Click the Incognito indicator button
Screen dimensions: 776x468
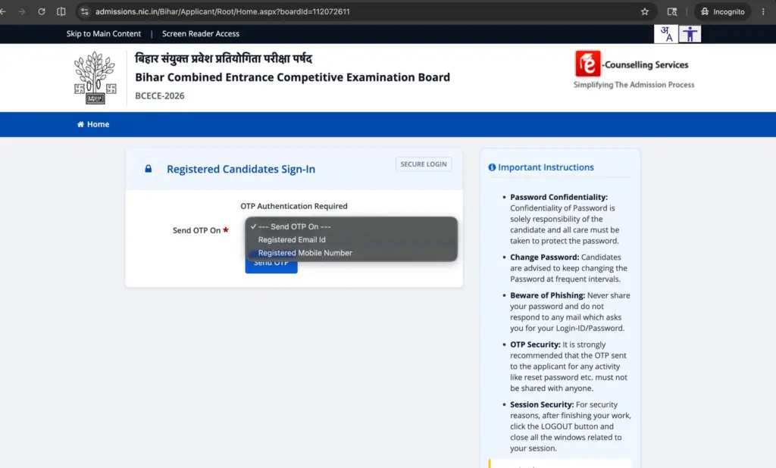point(723,11)
